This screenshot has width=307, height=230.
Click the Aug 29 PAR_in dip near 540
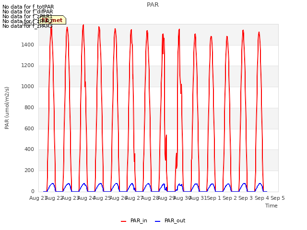(166, 135)
